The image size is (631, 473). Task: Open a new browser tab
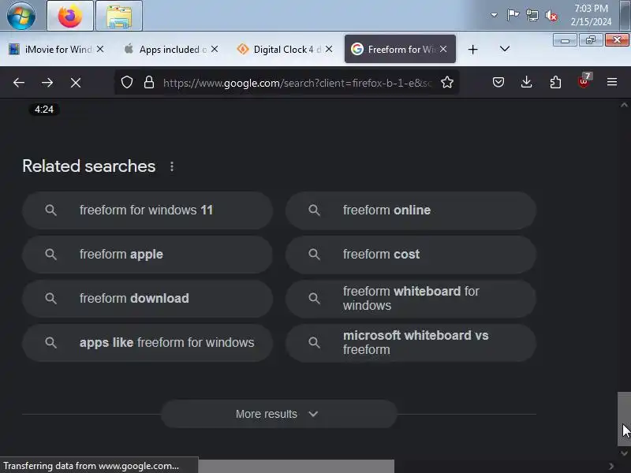pos(472,50)
